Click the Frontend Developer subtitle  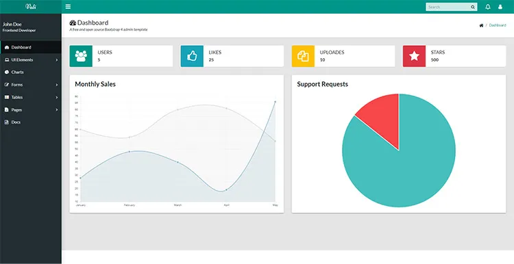point(19,30)
